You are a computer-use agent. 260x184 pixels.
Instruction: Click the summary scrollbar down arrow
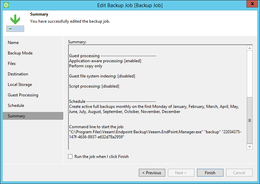[250, 146]
